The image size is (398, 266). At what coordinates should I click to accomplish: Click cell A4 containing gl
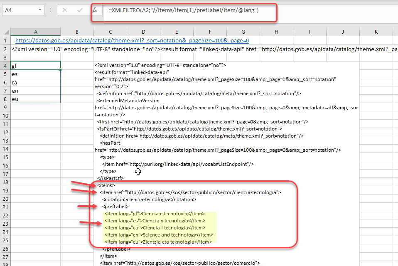click(36, 66)
